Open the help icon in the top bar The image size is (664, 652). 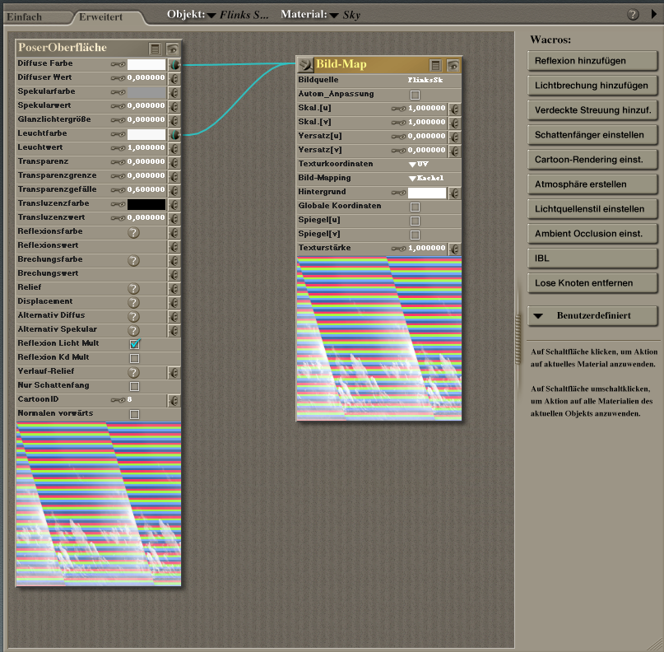point(633,14)
